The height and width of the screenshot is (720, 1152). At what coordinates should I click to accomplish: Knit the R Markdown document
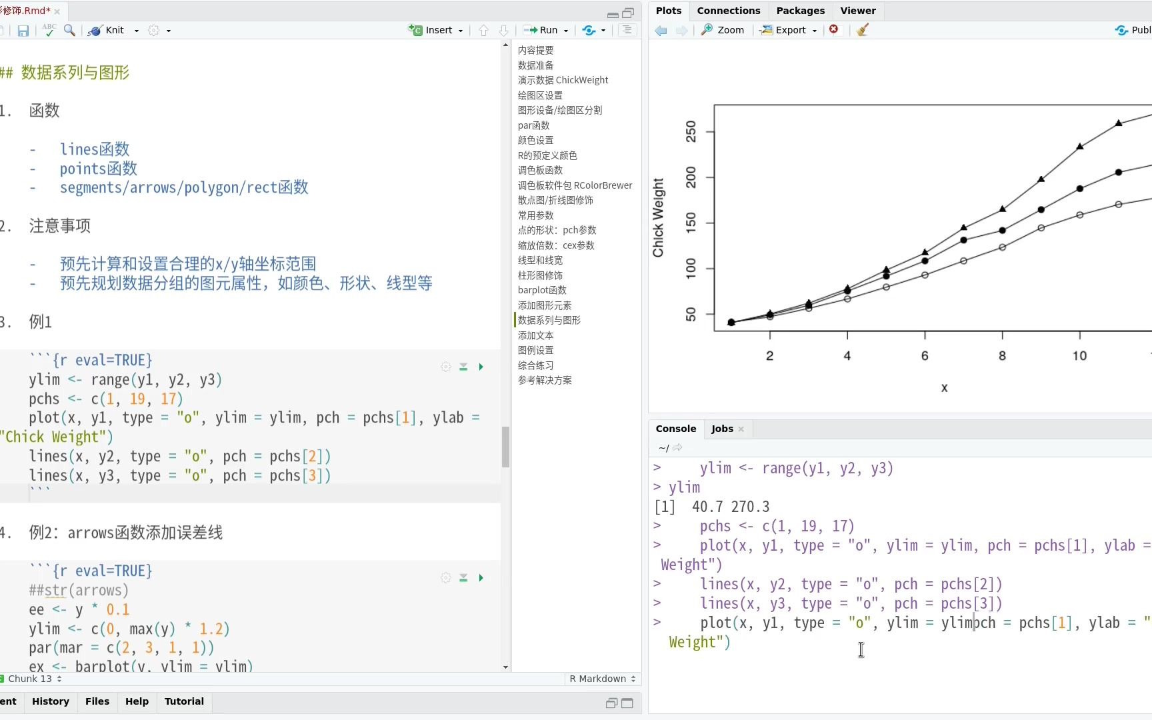[x=107, y=30]
